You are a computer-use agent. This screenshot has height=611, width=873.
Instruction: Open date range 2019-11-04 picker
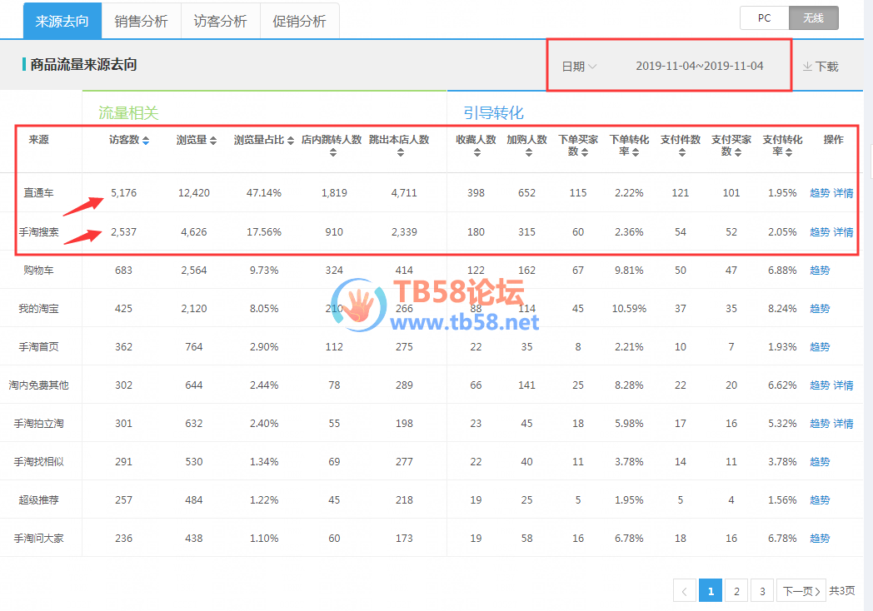(x=699, y=66)
